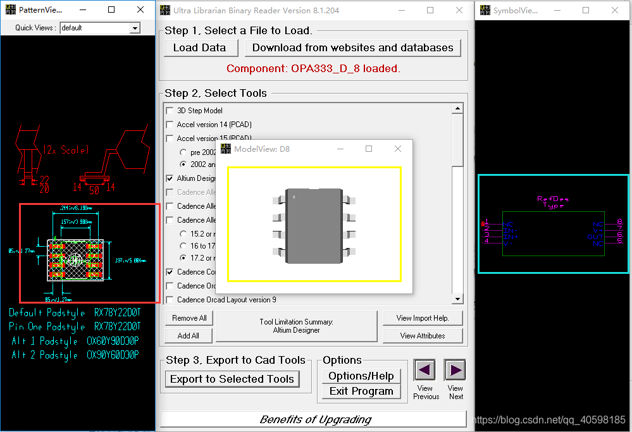Click the tool list scroll up arrow

(x=457, y=108)
